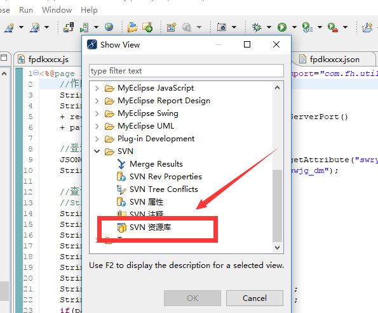378x313 pixels.
Task: Click the minimize view icon left of editor tabs
Action: [x=4, y=58]
